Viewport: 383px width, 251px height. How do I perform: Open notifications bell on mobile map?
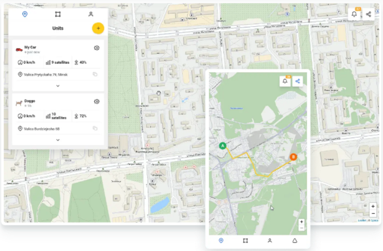pyautogui.click(x=285, y=81)
